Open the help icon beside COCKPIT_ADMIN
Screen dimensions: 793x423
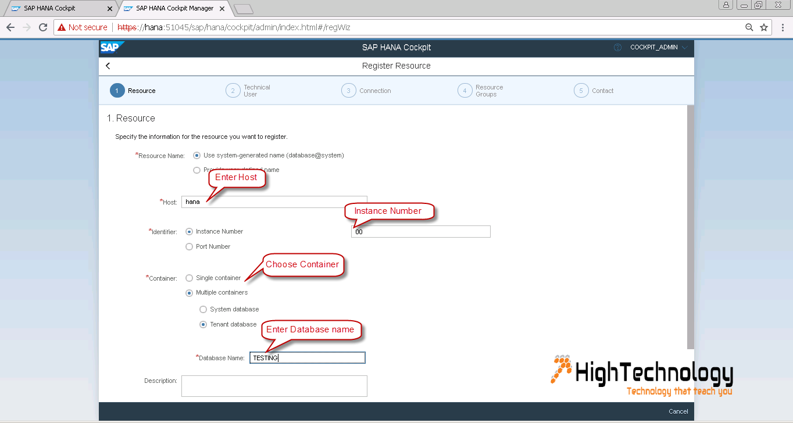point(618,48)
